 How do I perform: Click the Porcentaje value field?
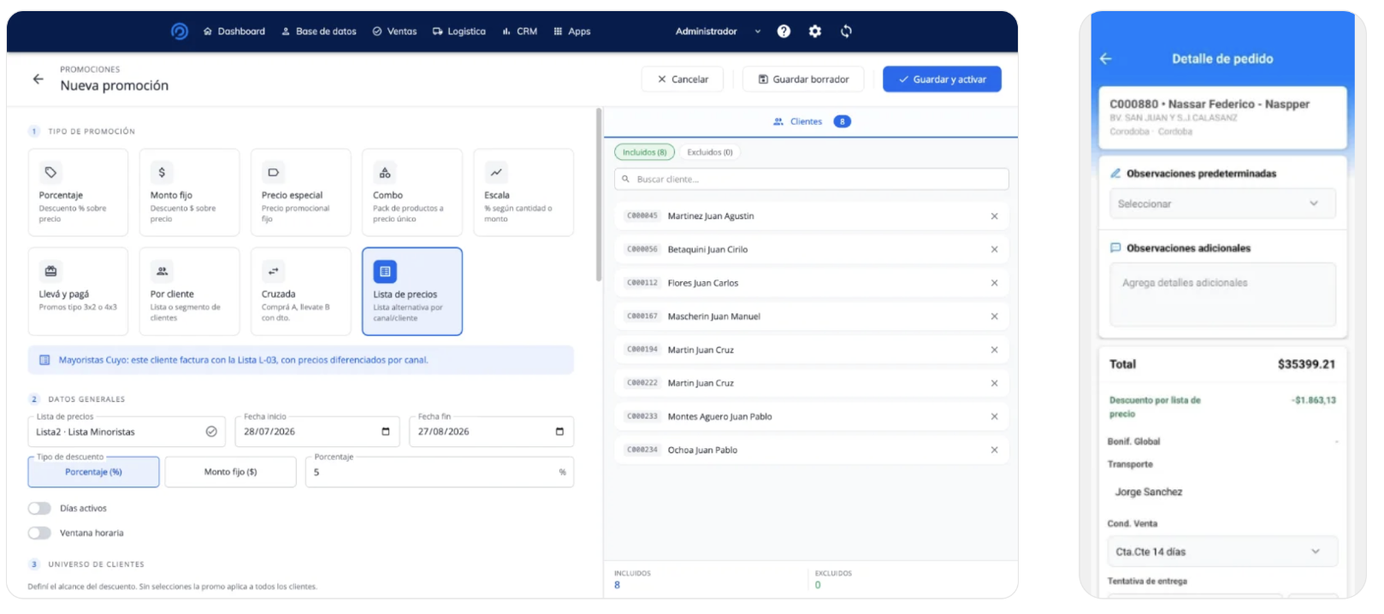coord(440,472)
